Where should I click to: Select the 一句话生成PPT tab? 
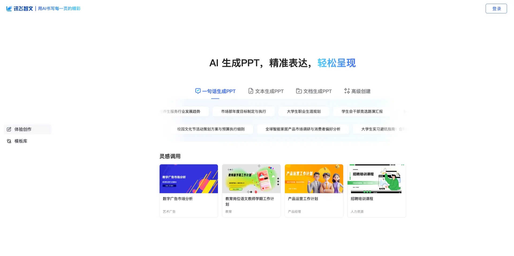[219, 91]
